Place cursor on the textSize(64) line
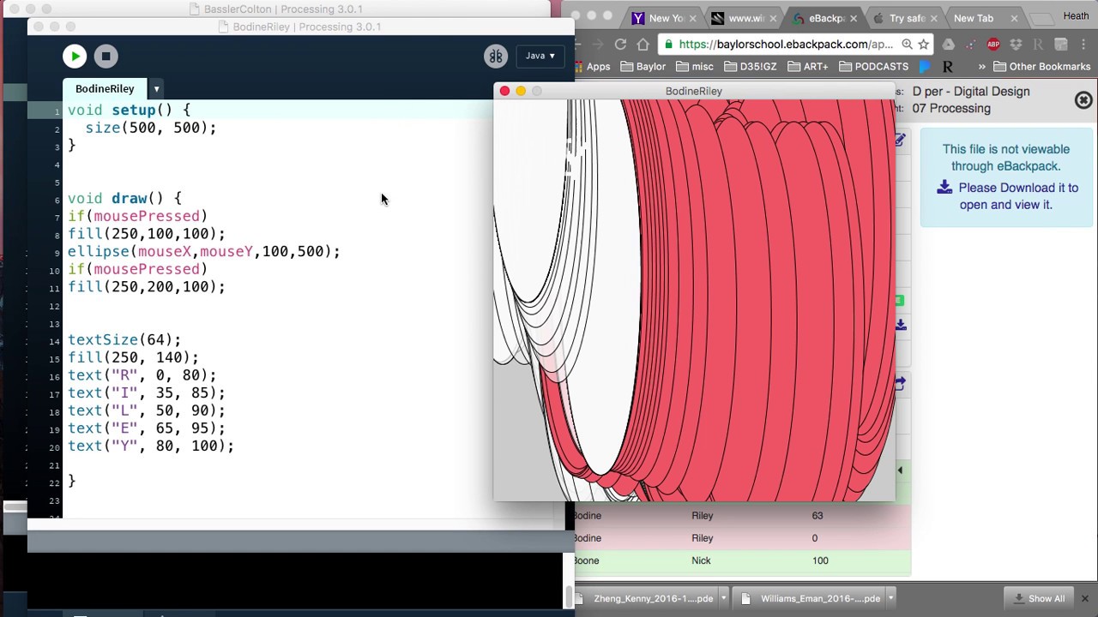The height and width of the screenshot is (617, 1098). point(124,340)
